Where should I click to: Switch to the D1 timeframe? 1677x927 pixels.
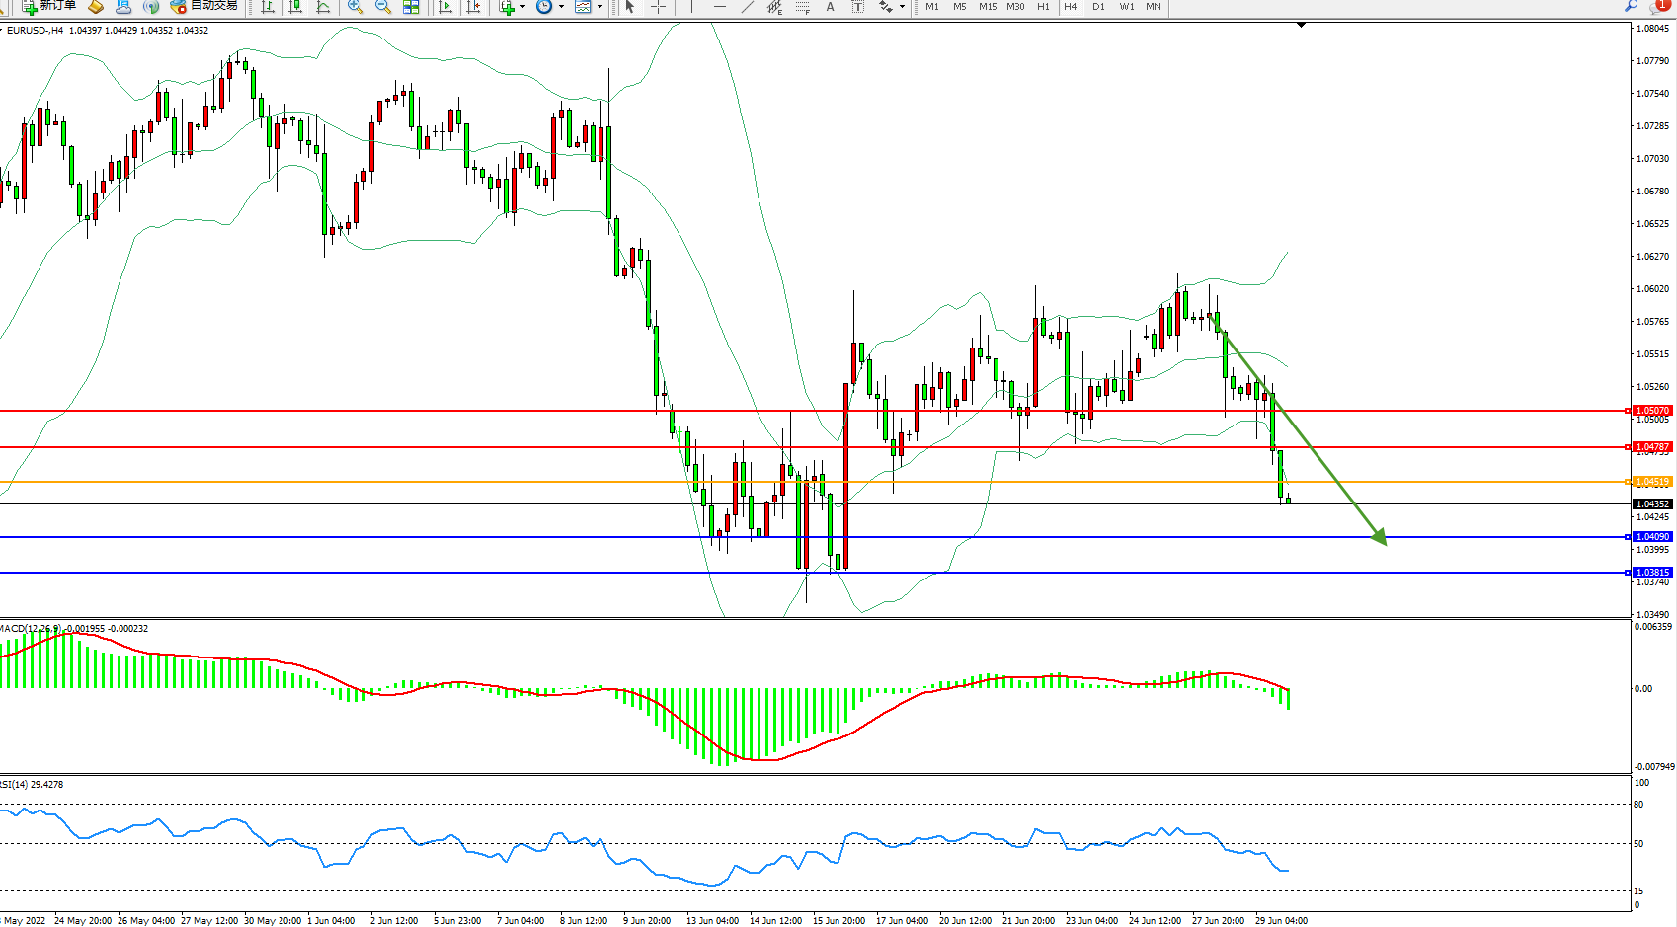tap(1098, 7)
